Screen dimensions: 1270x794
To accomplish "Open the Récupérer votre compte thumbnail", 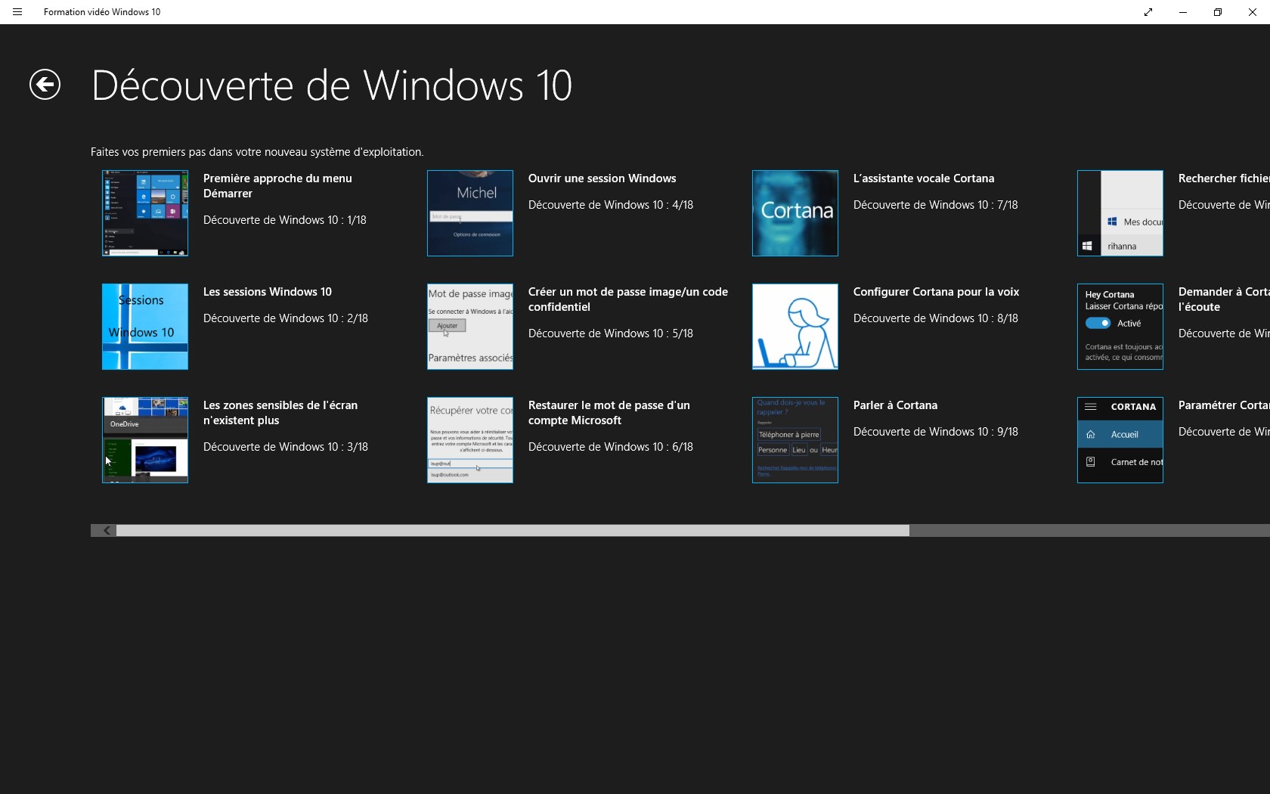I will (x=470, y=440).
